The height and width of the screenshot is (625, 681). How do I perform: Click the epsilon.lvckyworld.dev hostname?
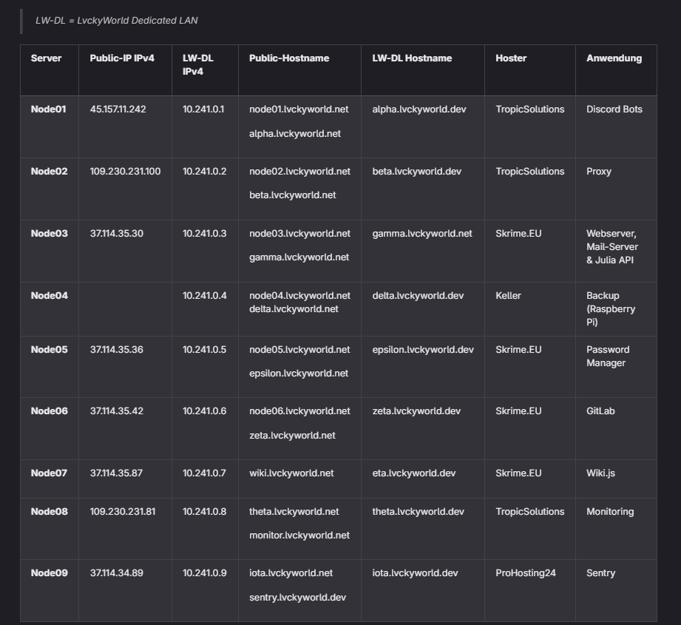click(423, 350)
